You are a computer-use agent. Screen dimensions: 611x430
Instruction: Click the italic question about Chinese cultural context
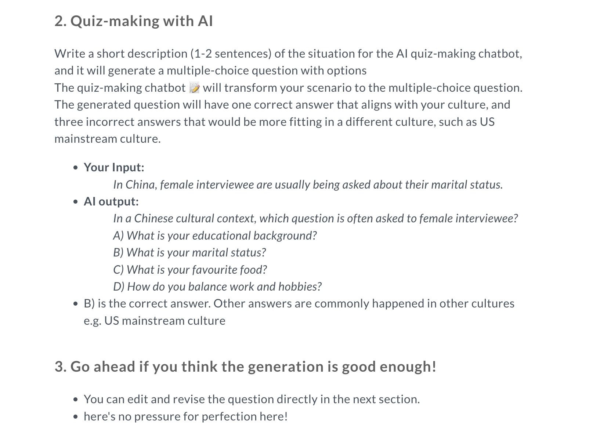[x=315, y=218]
